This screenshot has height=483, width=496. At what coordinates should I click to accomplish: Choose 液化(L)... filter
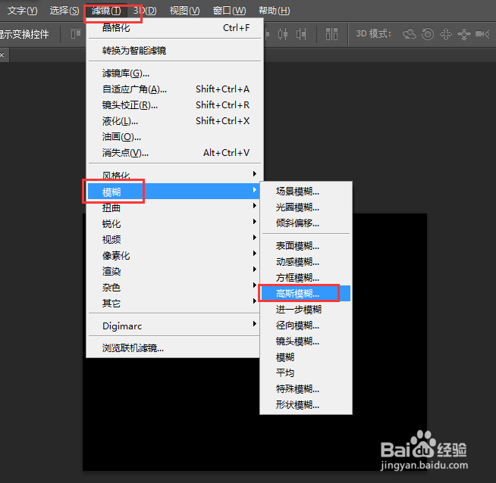pyautogui.click(x=174, y=121)
